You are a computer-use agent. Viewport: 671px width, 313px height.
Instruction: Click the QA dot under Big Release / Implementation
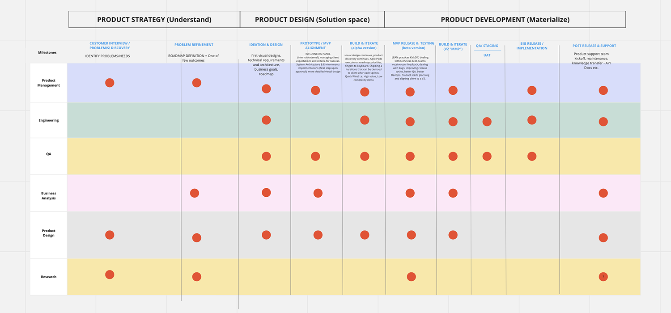point(531,156)
